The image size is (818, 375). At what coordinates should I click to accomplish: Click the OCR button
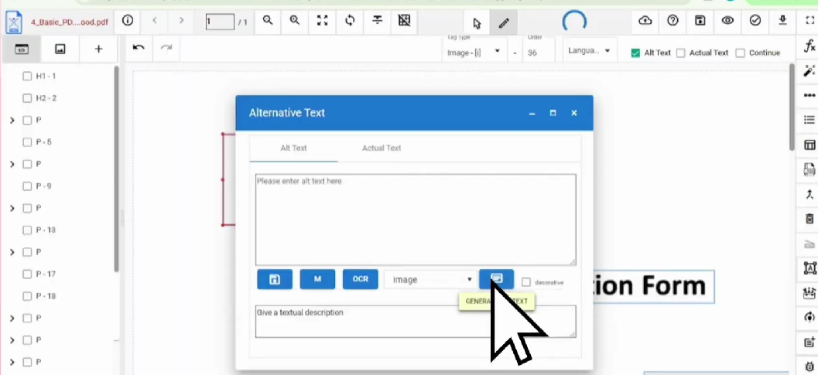[360, 279]
